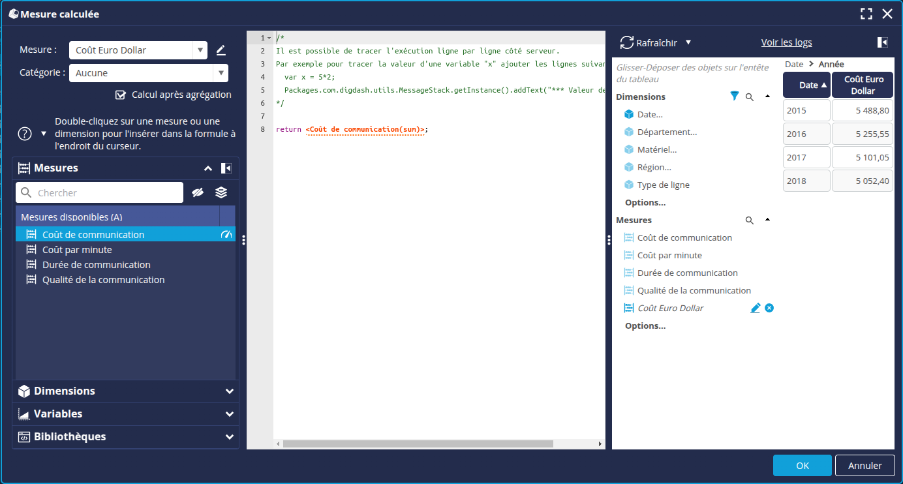Click the stacked layers icon beside search
The image size is (903, 484).
pyautogui.click(x=221, y=192)
